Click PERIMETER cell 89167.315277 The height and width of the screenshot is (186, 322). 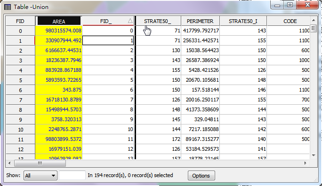coord(201,139)
